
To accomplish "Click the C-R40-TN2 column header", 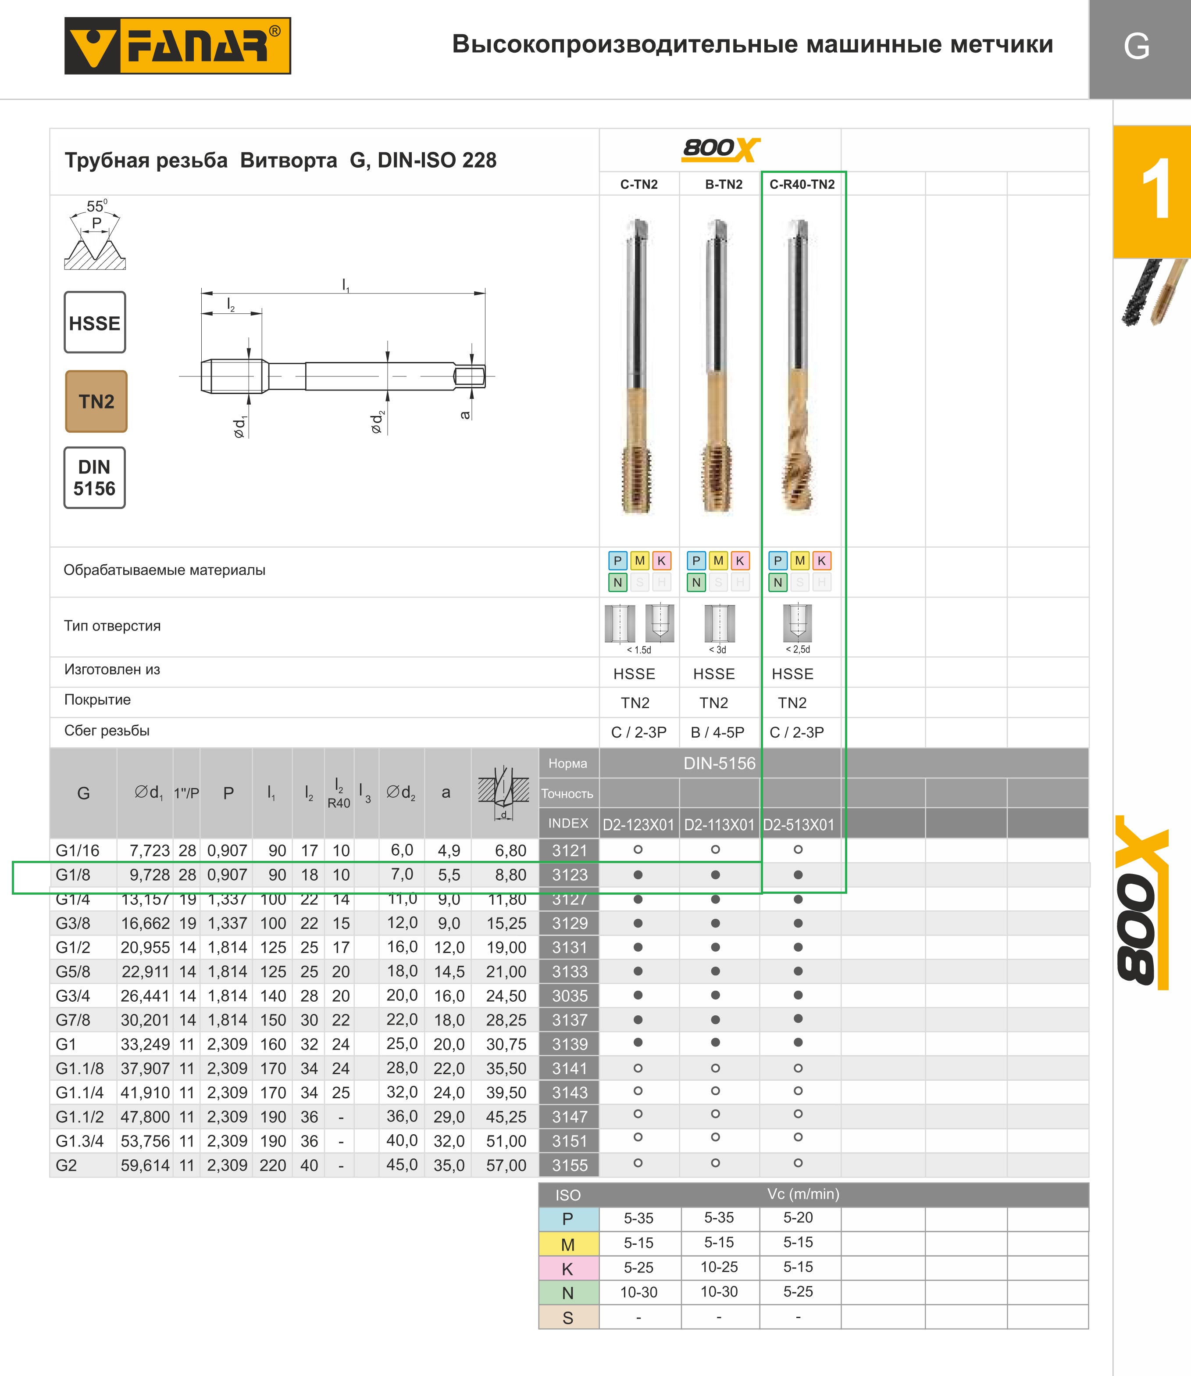I will point(802,184).
